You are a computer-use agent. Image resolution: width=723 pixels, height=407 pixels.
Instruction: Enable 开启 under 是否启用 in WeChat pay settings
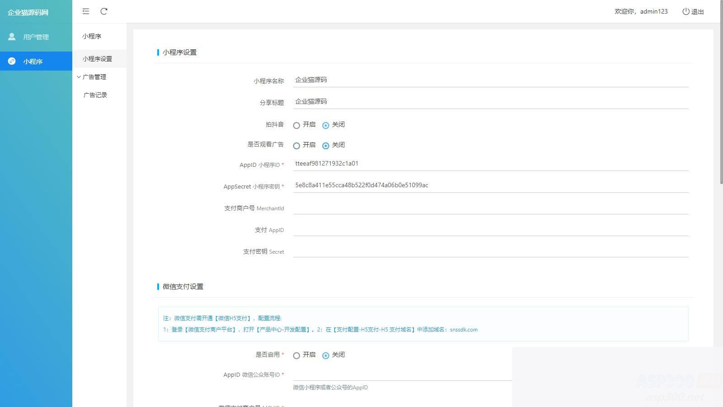click(x=297, y=355)
